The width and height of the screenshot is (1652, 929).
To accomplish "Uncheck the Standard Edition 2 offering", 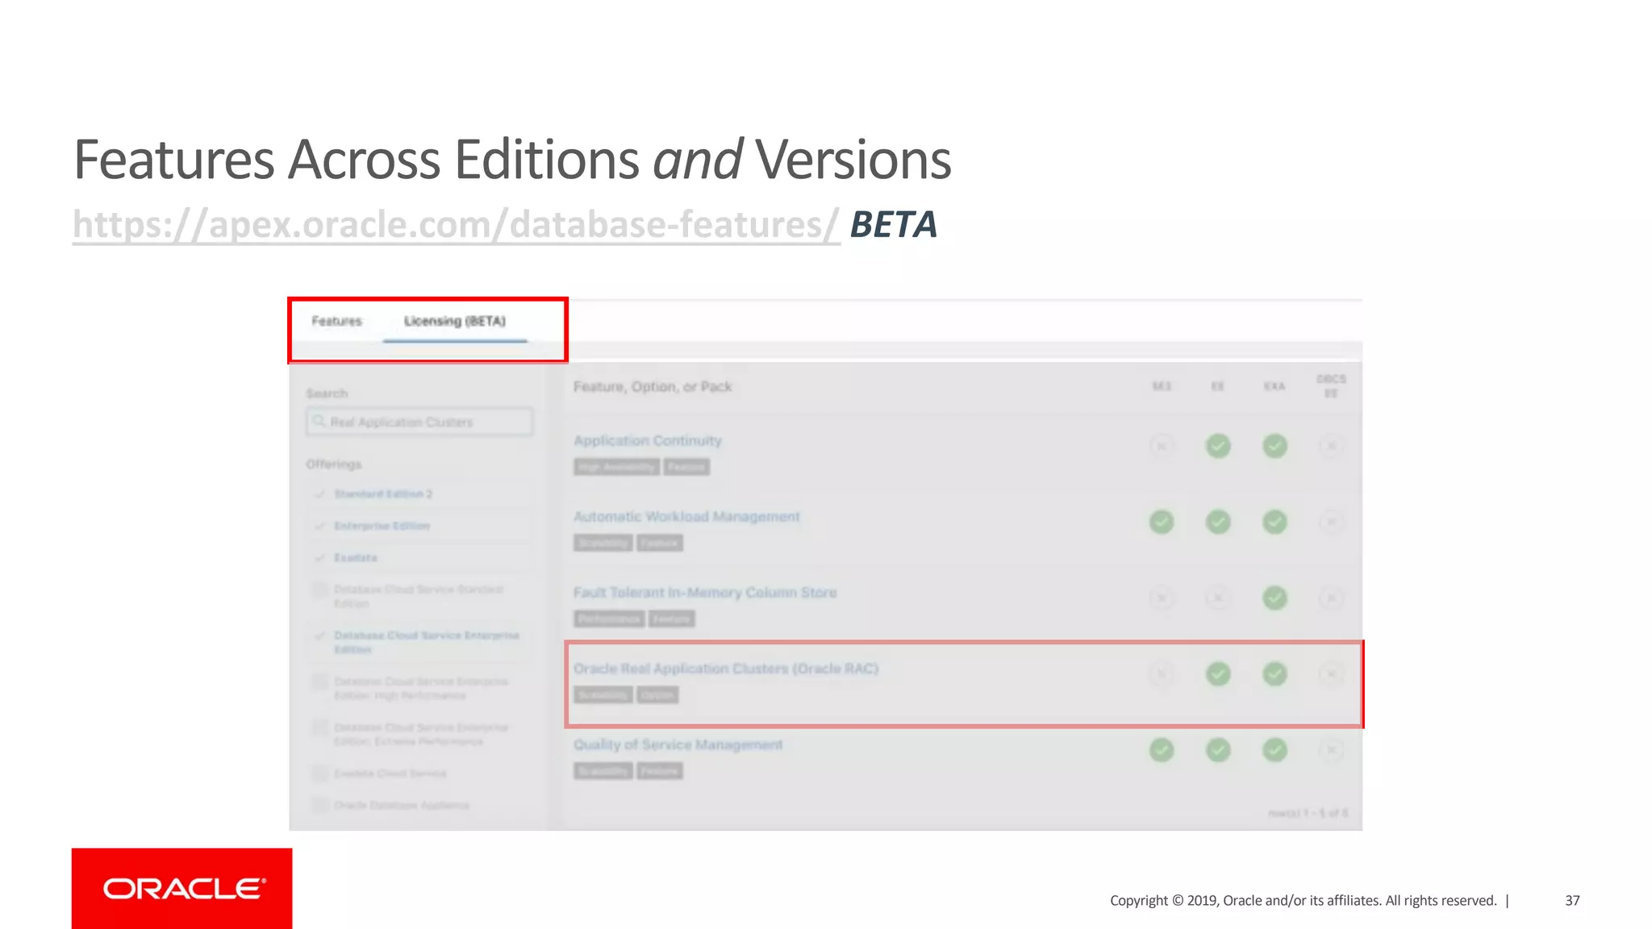I will 320,494.
